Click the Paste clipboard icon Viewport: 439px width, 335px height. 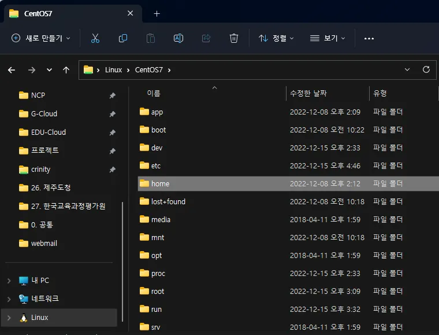coord(151,38)
